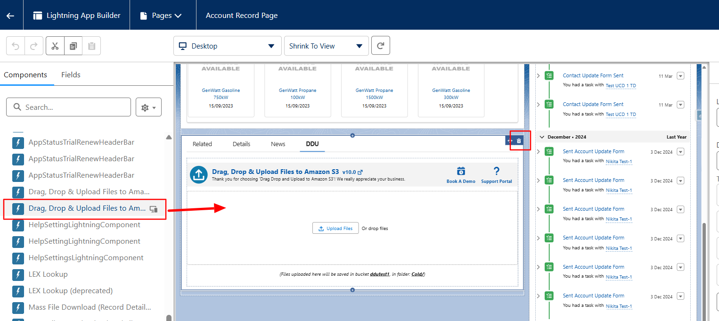Screen dimensions: 719x321
Task: Open the Desktop form factor dropdown
Action: tap(228, 46)
